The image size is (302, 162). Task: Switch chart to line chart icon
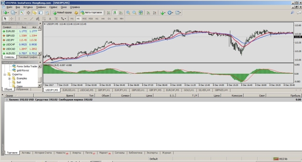point(121,13)
